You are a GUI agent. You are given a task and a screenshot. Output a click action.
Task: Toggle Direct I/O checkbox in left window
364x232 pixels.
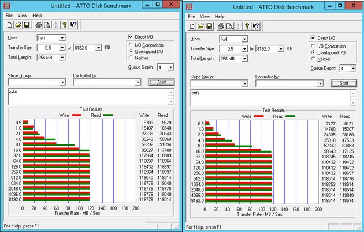pyautogui.click(x=131, y=37)
